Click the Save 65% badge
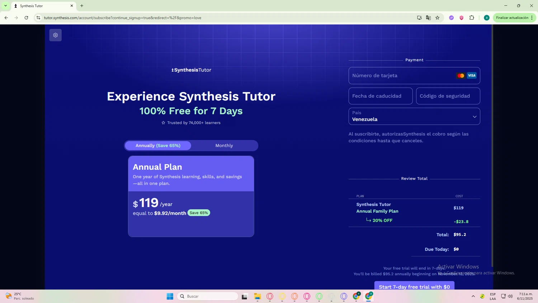The image size is (538, 303). (x=199, y=213)
